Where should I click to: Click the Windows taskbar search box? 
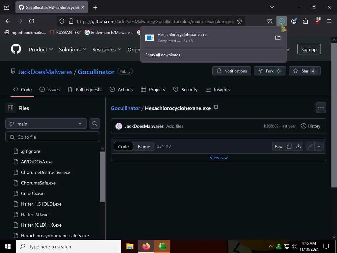click(x=68, y=246)
